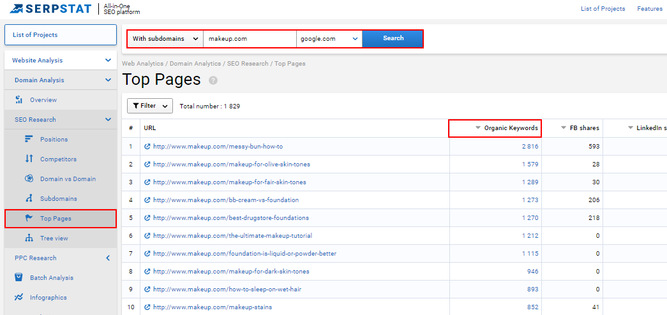667x315 pixels.
Task: Open the messy-bun-how-to URL link
Action: click(218, 146)
